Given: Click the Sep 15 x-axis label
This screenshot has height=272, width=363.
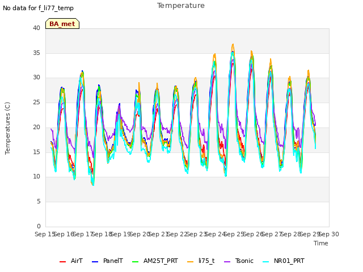Looking at the screenshot, I should pos(45,234).
